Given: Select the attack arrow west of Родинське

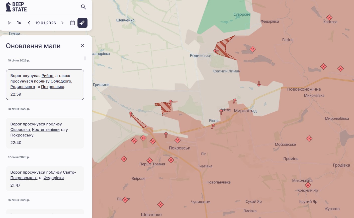Looking at the screenshot, I should tap(216, 51).
